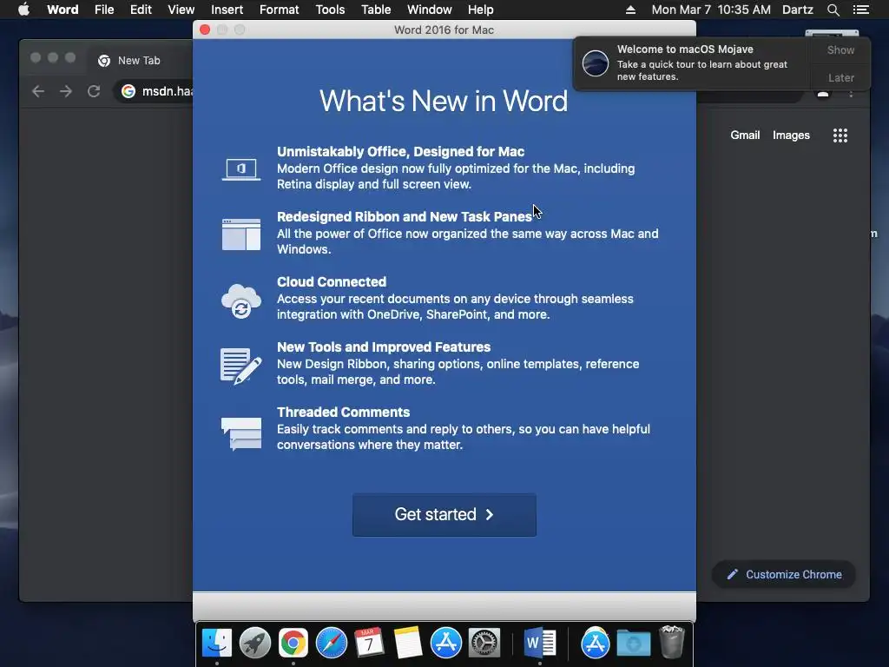The height and width of the screenshot is (667, 889).
Task: Click the Threaded Comments speech bubbles icon
Action: (241, 434)
